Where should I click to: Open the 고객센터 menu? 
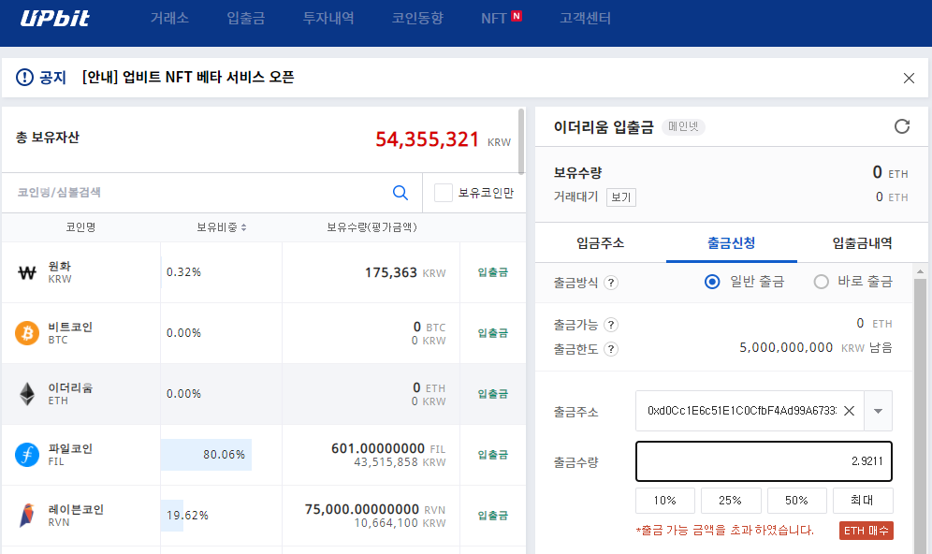585,19
